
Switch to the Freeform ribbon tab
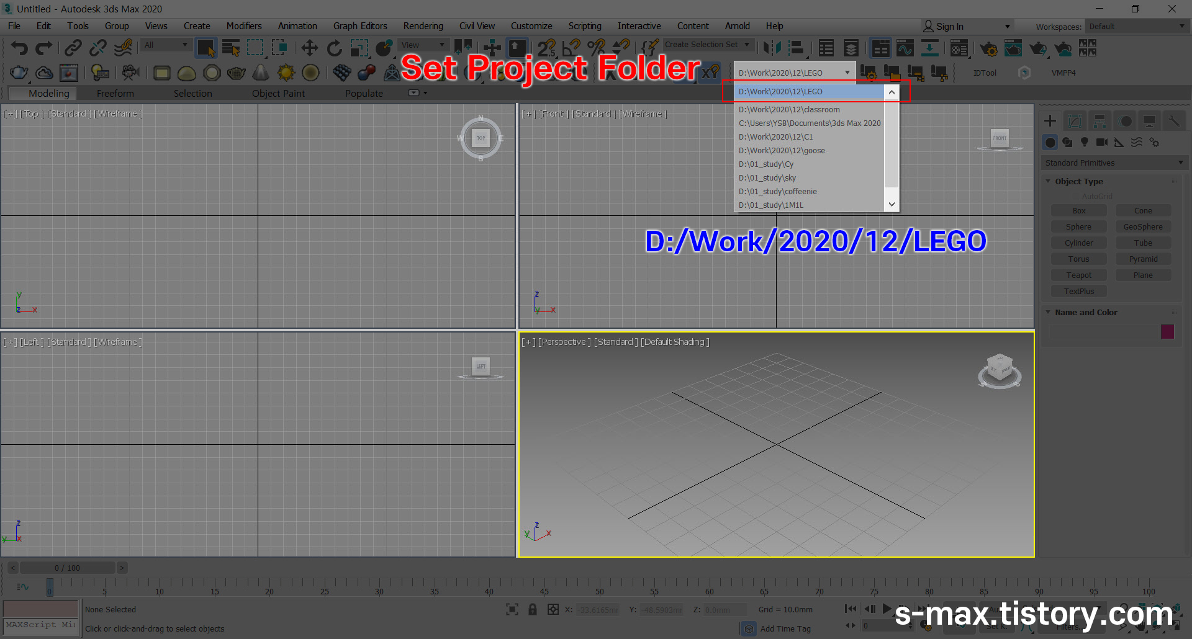[x=115, y=93]
